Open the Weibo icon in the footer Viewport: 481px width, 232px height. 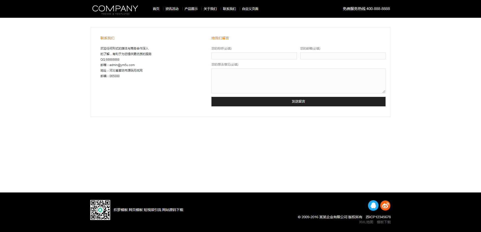pos(385,205)
